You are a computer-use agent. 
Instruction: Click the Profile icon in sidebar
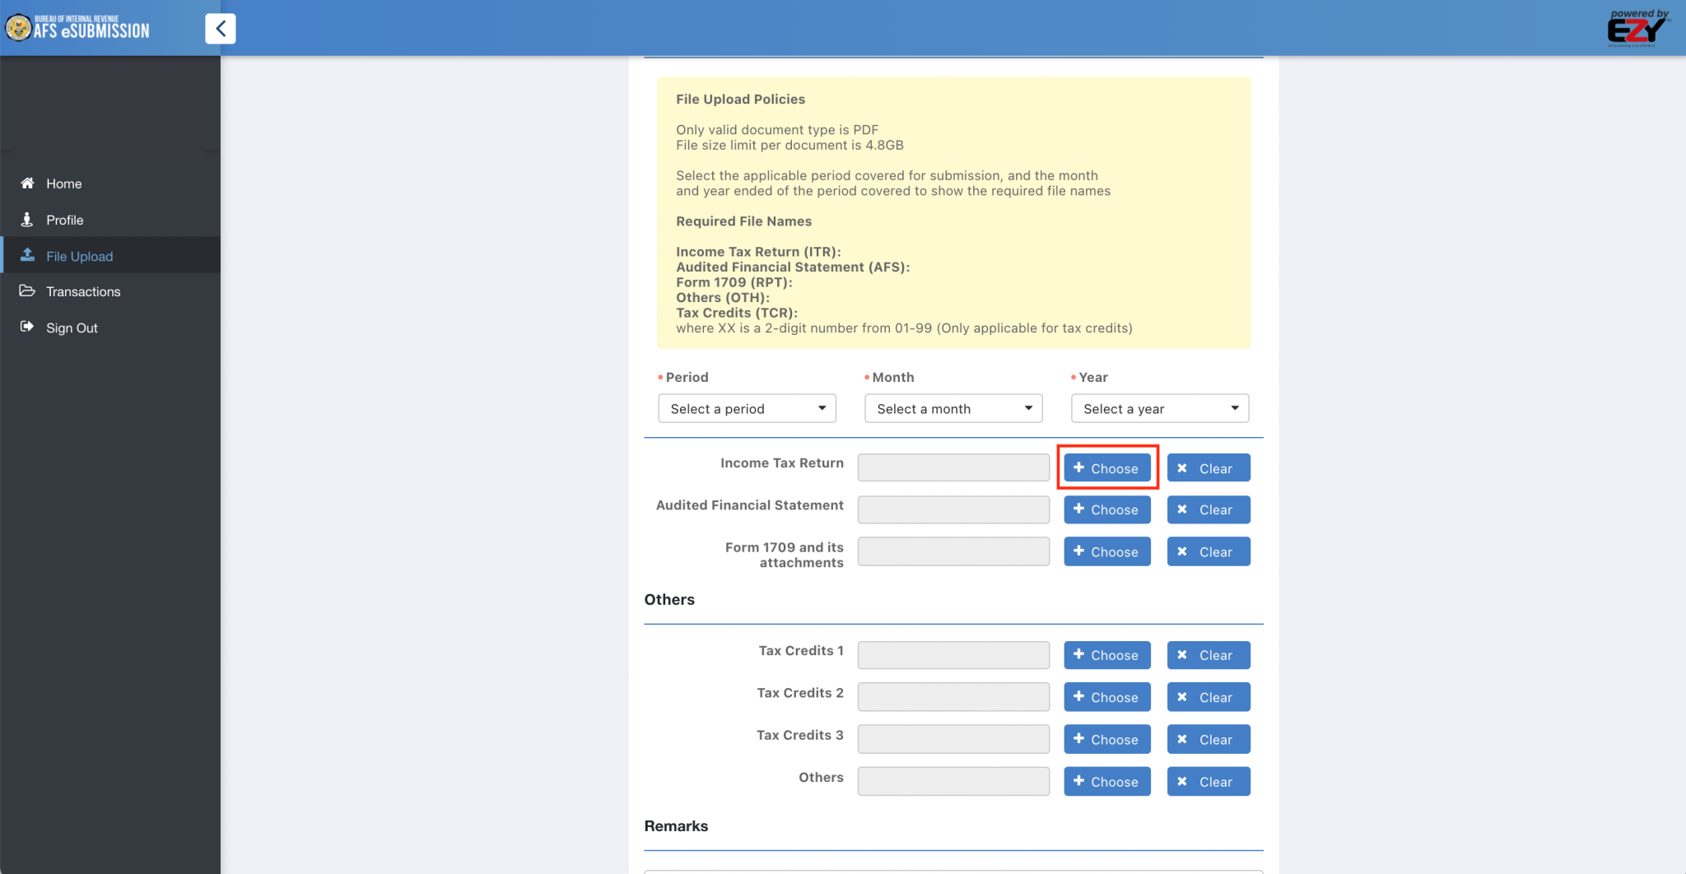click(27, 220)
